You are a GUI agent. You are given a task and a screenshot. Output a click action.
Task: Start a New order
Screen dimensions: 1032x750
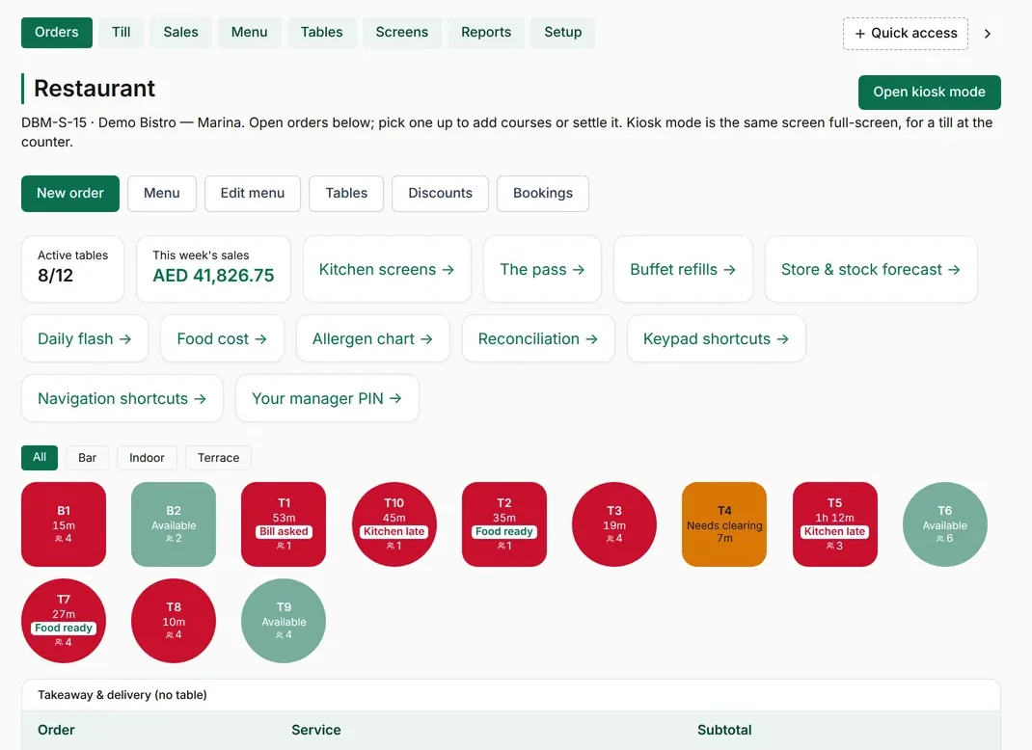point(70,194)
